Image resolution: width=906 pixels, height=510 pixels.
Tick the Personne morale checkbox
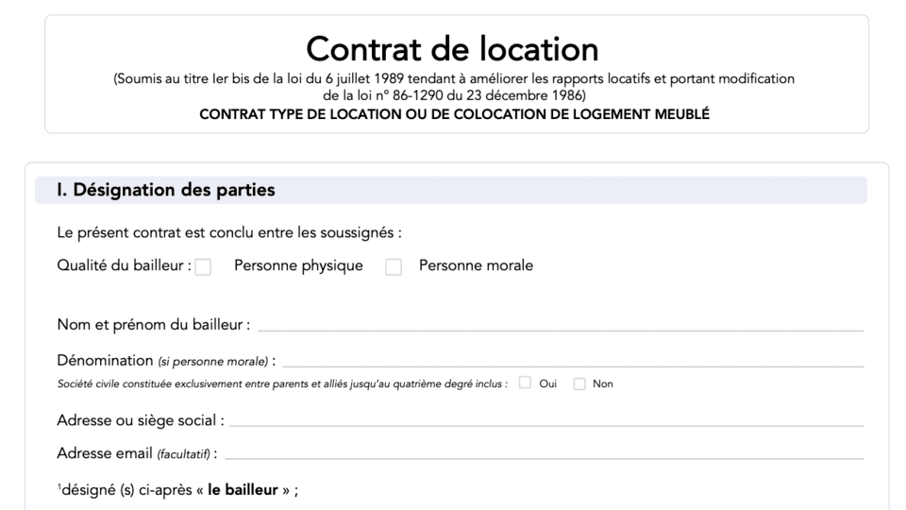[x=394, y=267]
